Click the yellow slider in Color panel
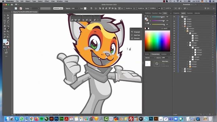Image resolution: width=217 pixels, height=122 pixels. [x=158, y=24]
